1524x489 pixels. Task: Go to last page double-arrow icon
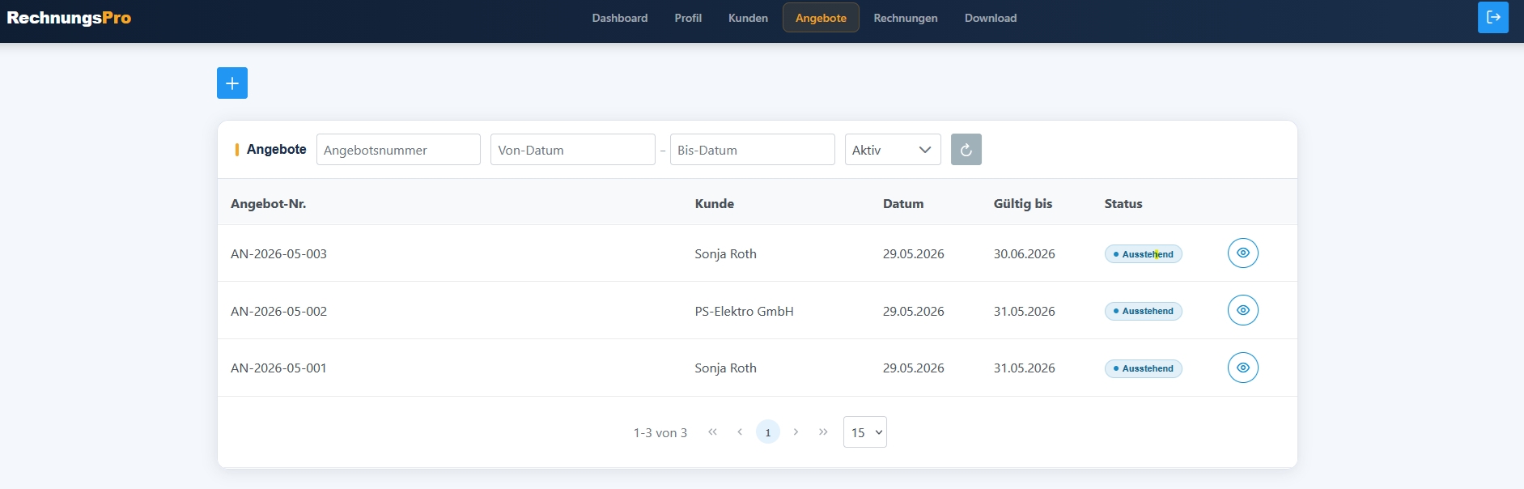[x=823, y=432]
